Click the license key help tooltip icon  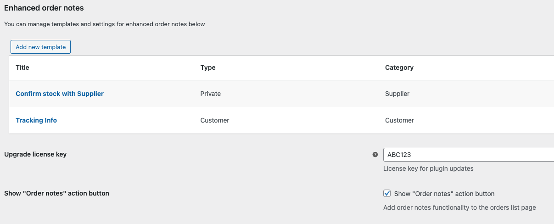375,155
